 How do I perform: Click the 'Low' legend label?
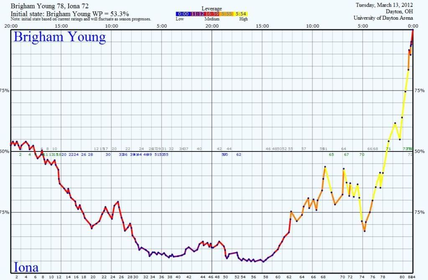click(179, 19)
